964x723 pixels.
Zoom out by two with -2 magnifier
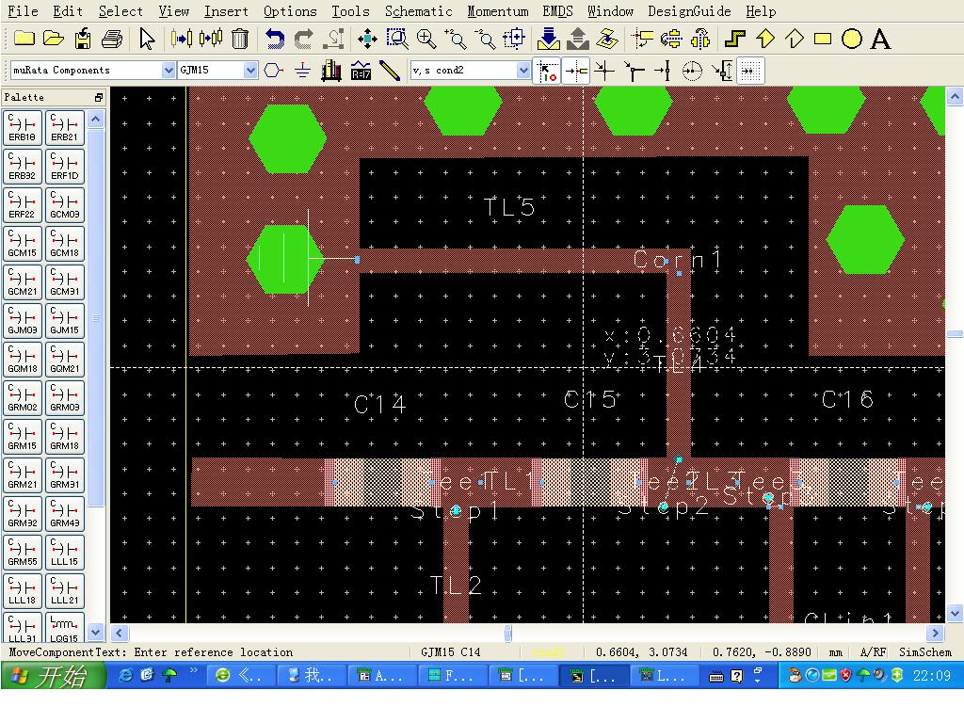pyautogui.click(x=485, y=39)
